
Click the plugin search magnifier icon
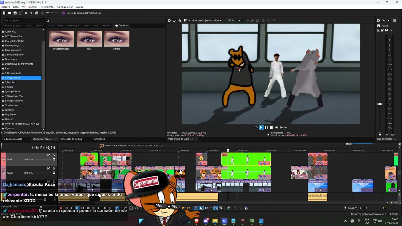pyautogui.click(x=47, y=20)
